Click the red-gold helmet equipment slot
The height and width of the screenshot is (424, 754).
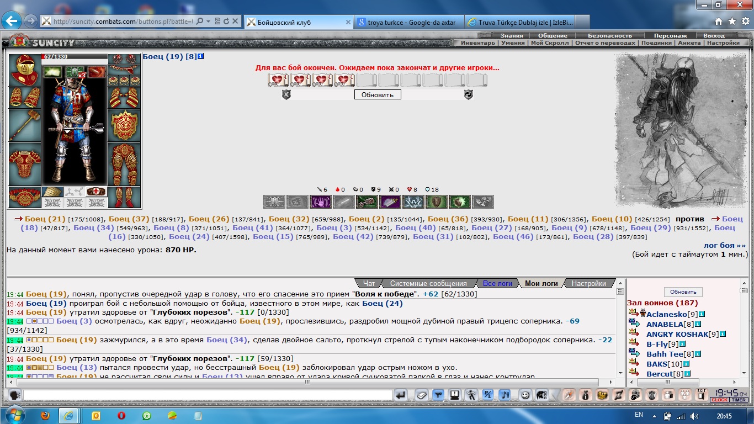click(25, 70)
